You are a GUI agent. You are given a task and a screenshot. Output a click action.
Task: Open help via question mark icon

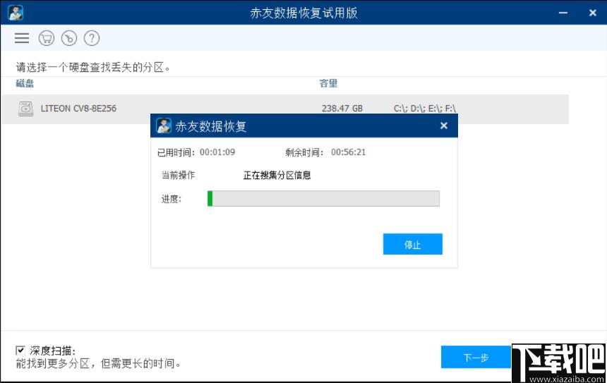click(x=91, y=38)
